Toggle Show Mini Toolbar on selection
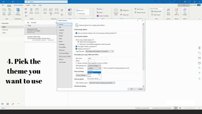 pos(76,47)
